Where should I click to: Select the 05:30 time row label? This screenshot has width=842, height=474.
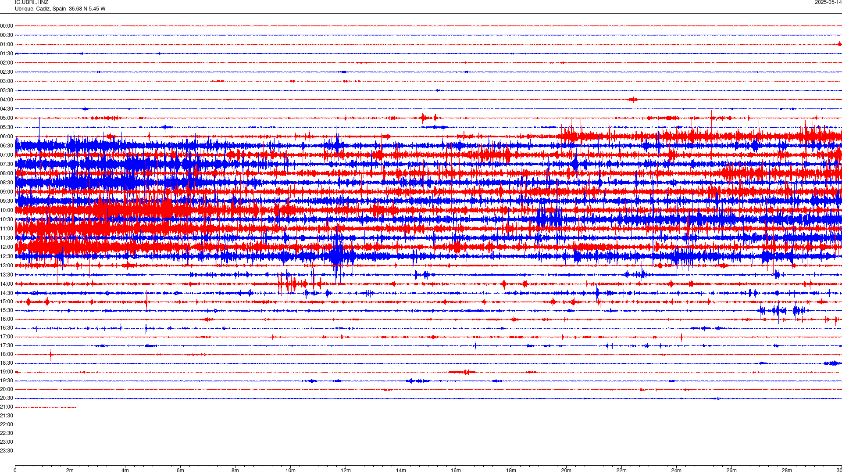click(x=7, y=127)
